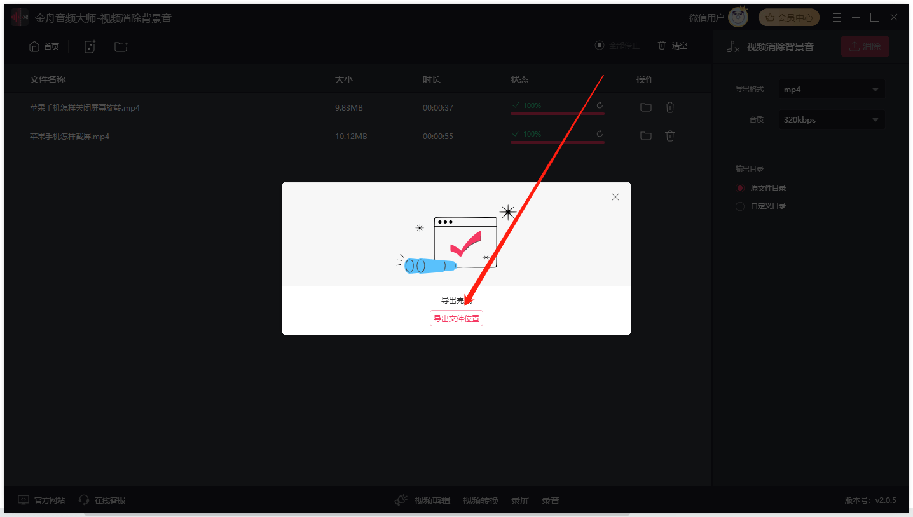This screenshot has height=517, width=913.
Task: Click the 版本号 v2.0.5 text
Action: click(x=870, y=500)
